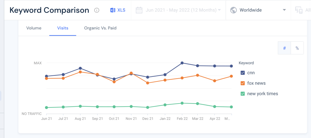The image size is (311, 138).
Task: Click the cnn legend label
Action: pyautogui.click(x=251, y=73)
